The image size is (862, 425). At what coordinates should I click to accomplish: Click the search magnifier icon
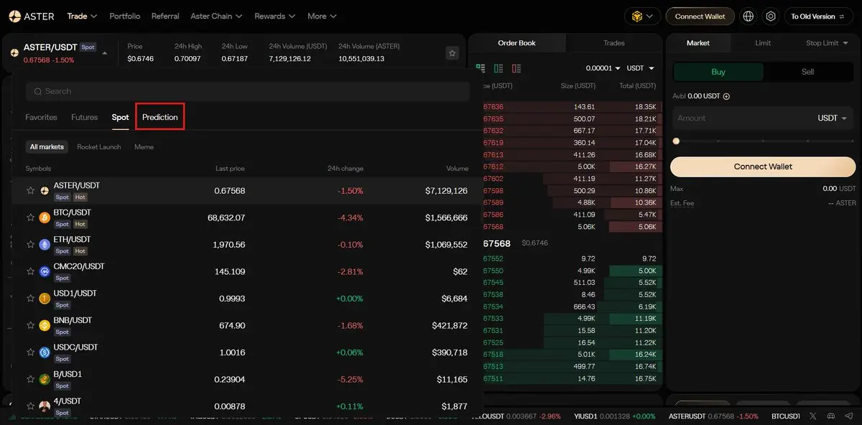[x=37, y=91]
